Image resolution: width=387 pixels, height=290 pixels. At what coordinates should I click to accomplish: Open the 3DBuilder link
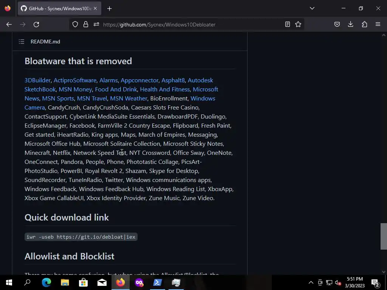pyautogui.click(x=37, y=80)
